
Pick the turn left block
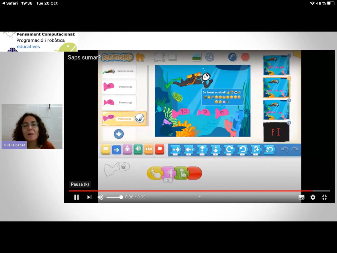click(x=242, y=150)
